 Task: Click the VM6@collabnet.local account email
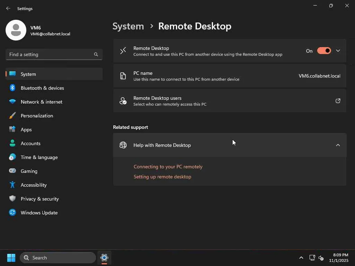point(50,34)
